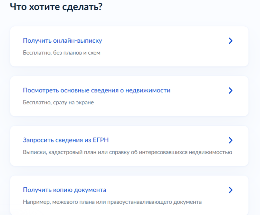The image size is (260, 215).
Task: Open the 'Получить онлайн-выписку' link
Action: pos(62,41)
